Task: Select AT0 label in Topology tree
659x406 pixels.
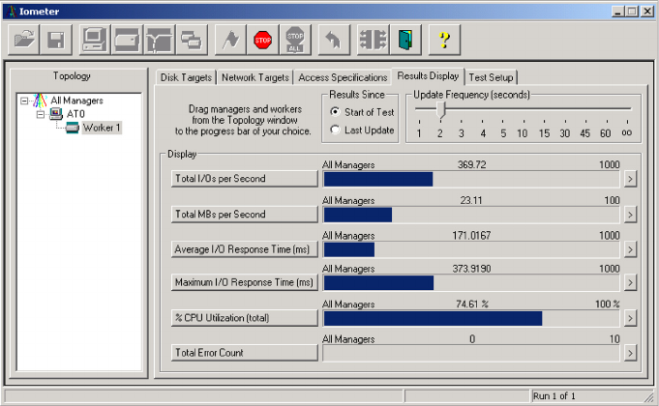Action: (x=75, y=114)
